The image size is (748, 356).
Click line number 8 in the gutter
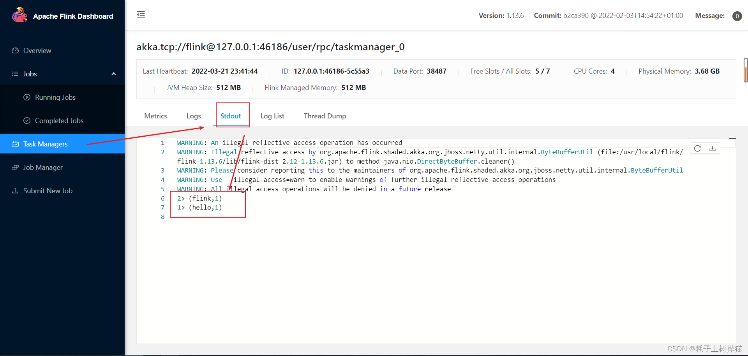coord(162,217)
